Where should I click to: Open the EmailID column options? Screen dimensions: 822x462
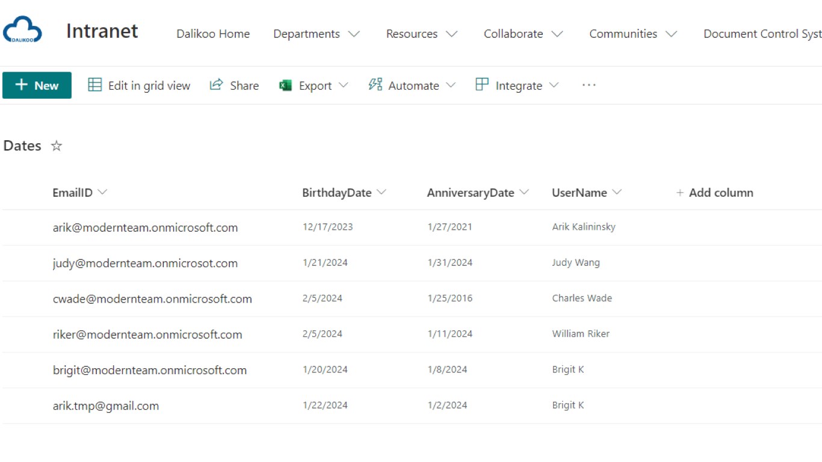[102, 192]
